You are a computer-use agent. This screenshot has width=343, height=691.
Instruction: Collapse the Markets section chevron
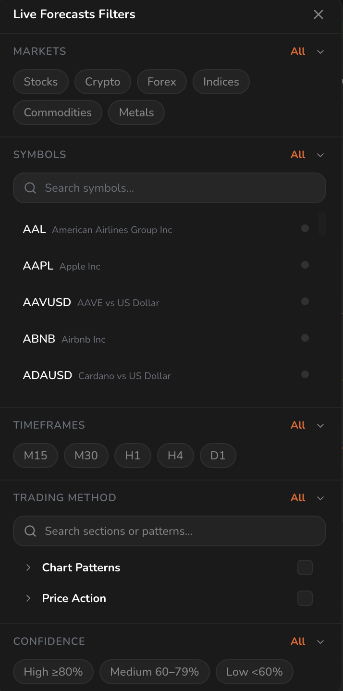point(320,51)
